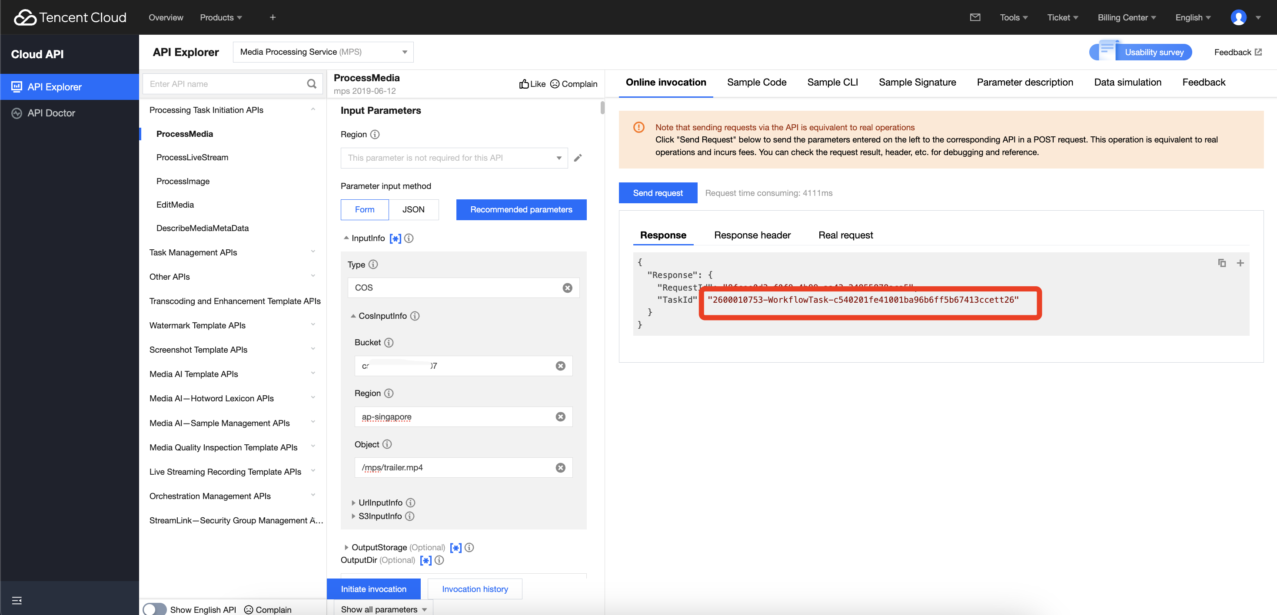Open the Data simulation tab
This screenshot has height=615, width=1277.
tap(1127, 82)
